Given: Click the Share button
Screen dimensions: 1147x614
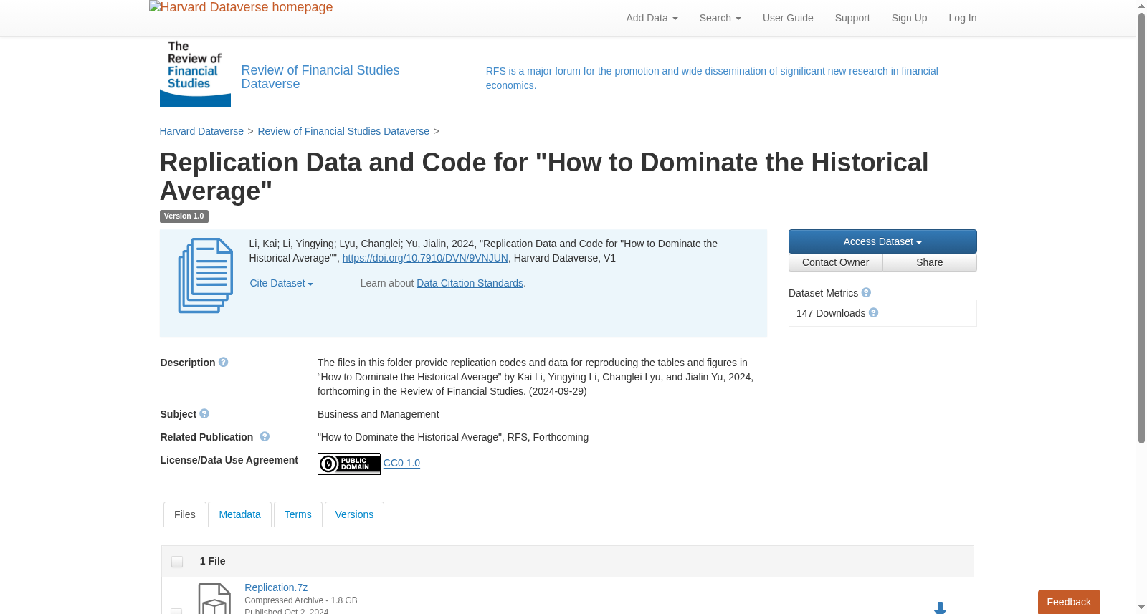Looking at the screenshot, I should tap(930, 262).
